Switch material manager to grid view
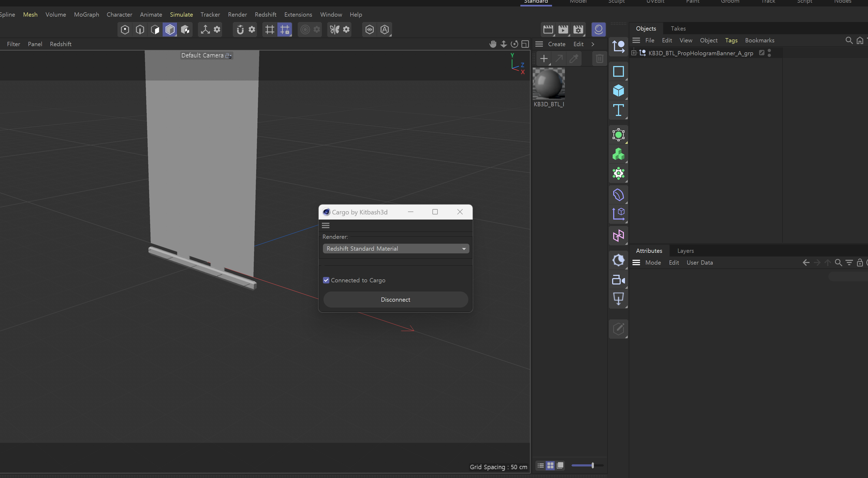Screen dimensions: 868x478 pos(550,466)
